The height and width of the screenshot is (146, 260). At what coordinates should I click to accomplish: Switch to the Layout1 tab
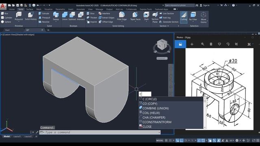tap(17, 136)
